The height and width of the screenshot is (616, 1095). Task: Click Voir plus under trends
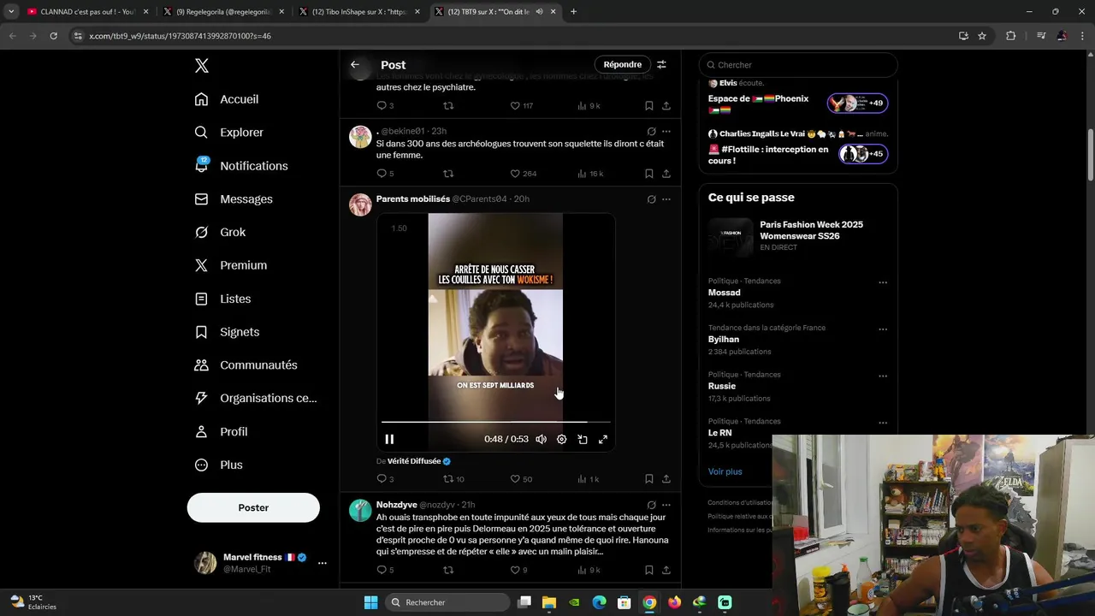tap(725, 471)
